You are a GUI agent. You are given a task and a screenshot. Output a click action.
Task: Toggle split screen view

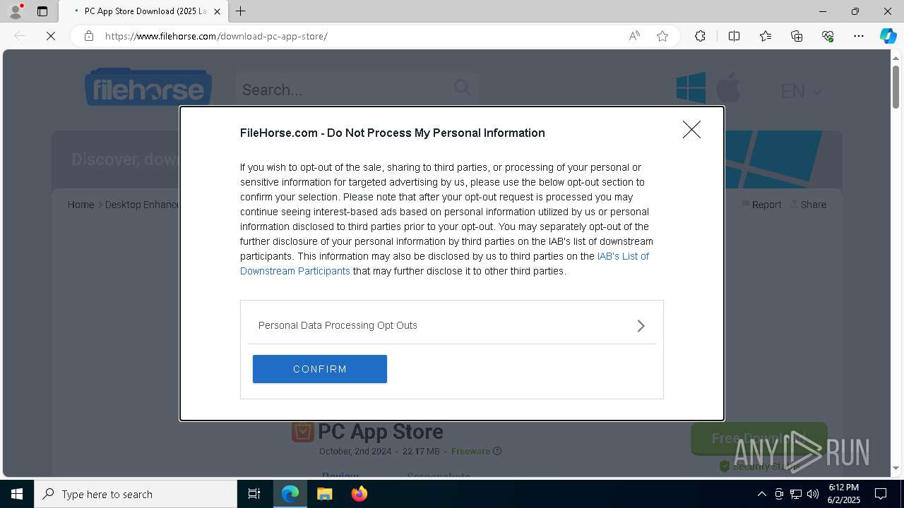(734, 36)
